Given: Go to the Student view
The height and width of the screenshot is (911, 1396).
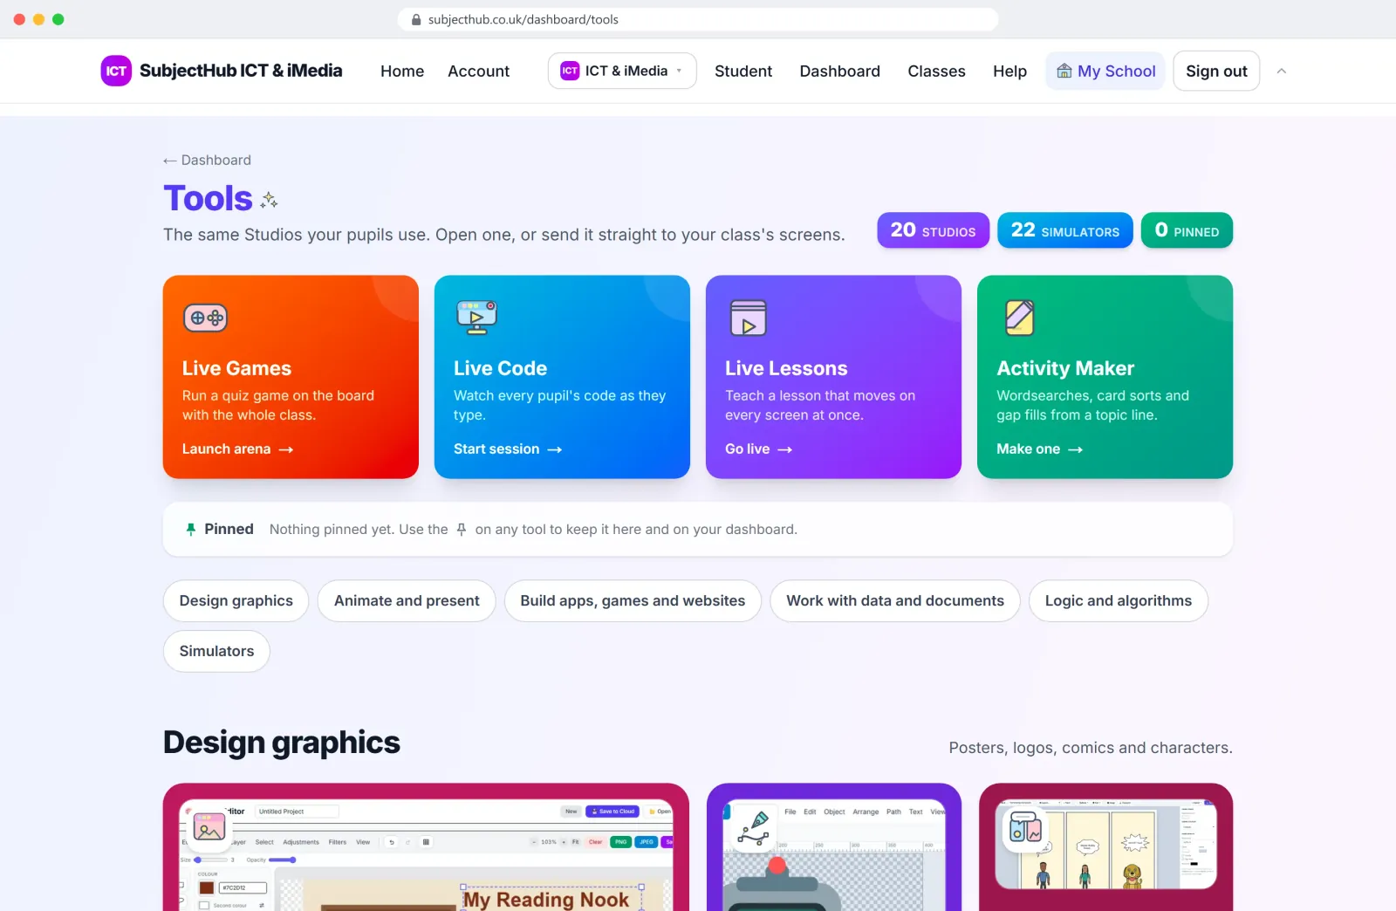Looking at the screenshot, I should tap(743, 72).
